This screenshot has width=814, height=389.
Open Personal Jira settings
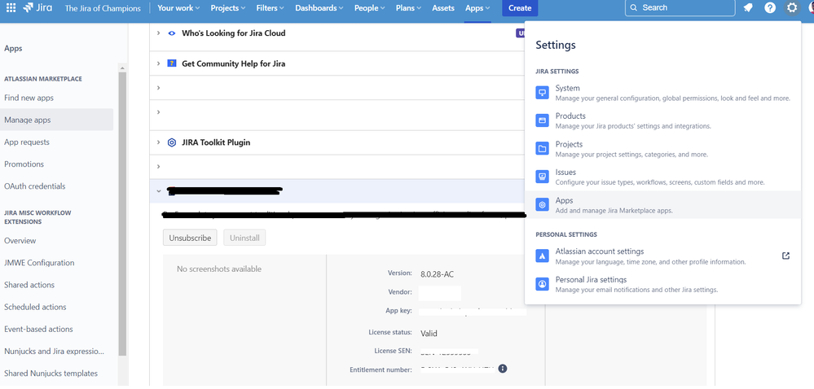pos(663,284)
